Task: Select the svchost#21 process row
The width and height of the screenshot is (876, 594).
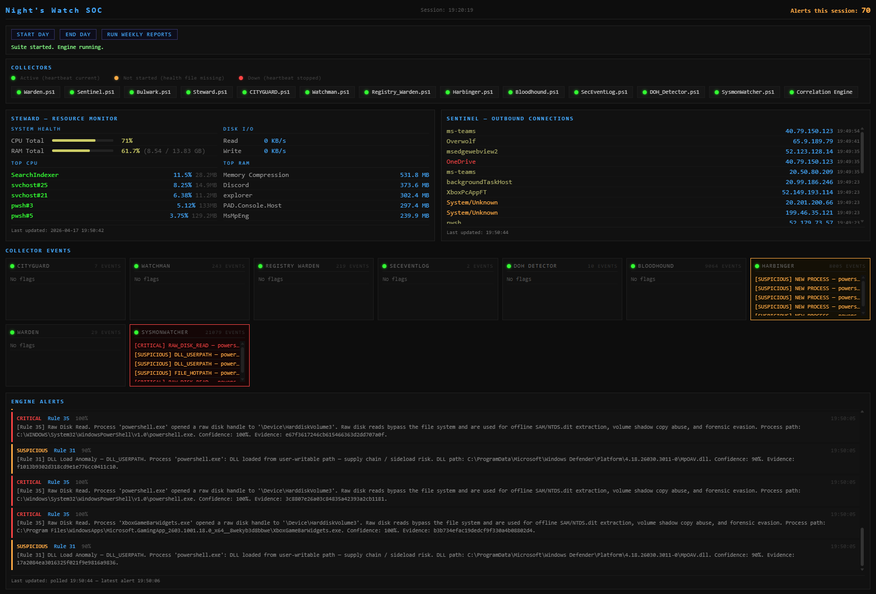Action: tap(114, 195)
